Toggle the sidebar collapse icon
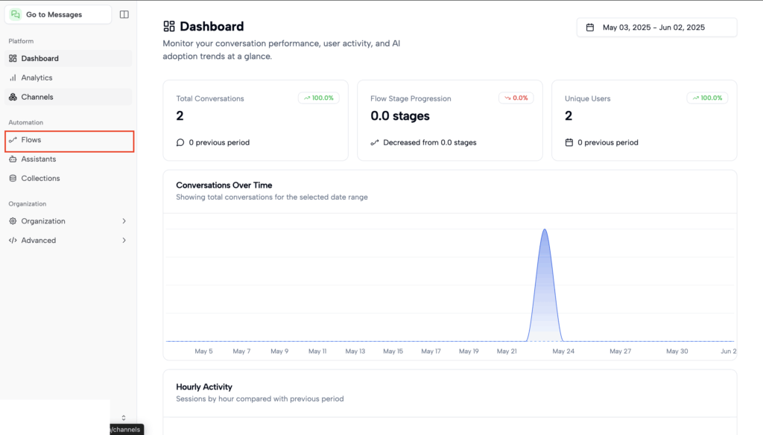The image size is (763, 435). click(124, 14)
